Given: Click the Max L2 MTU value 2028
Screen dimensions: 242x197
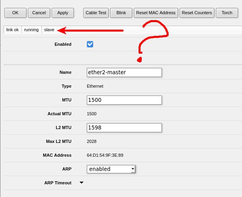Looking at the screenshot, I should point(92,141).
